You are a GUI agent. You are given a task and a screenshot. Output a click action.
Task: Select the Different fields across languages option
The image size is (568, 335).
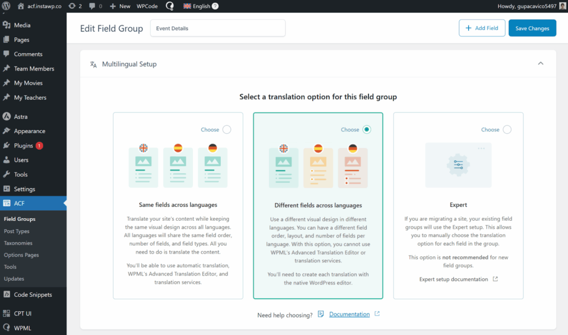[367, 129]
